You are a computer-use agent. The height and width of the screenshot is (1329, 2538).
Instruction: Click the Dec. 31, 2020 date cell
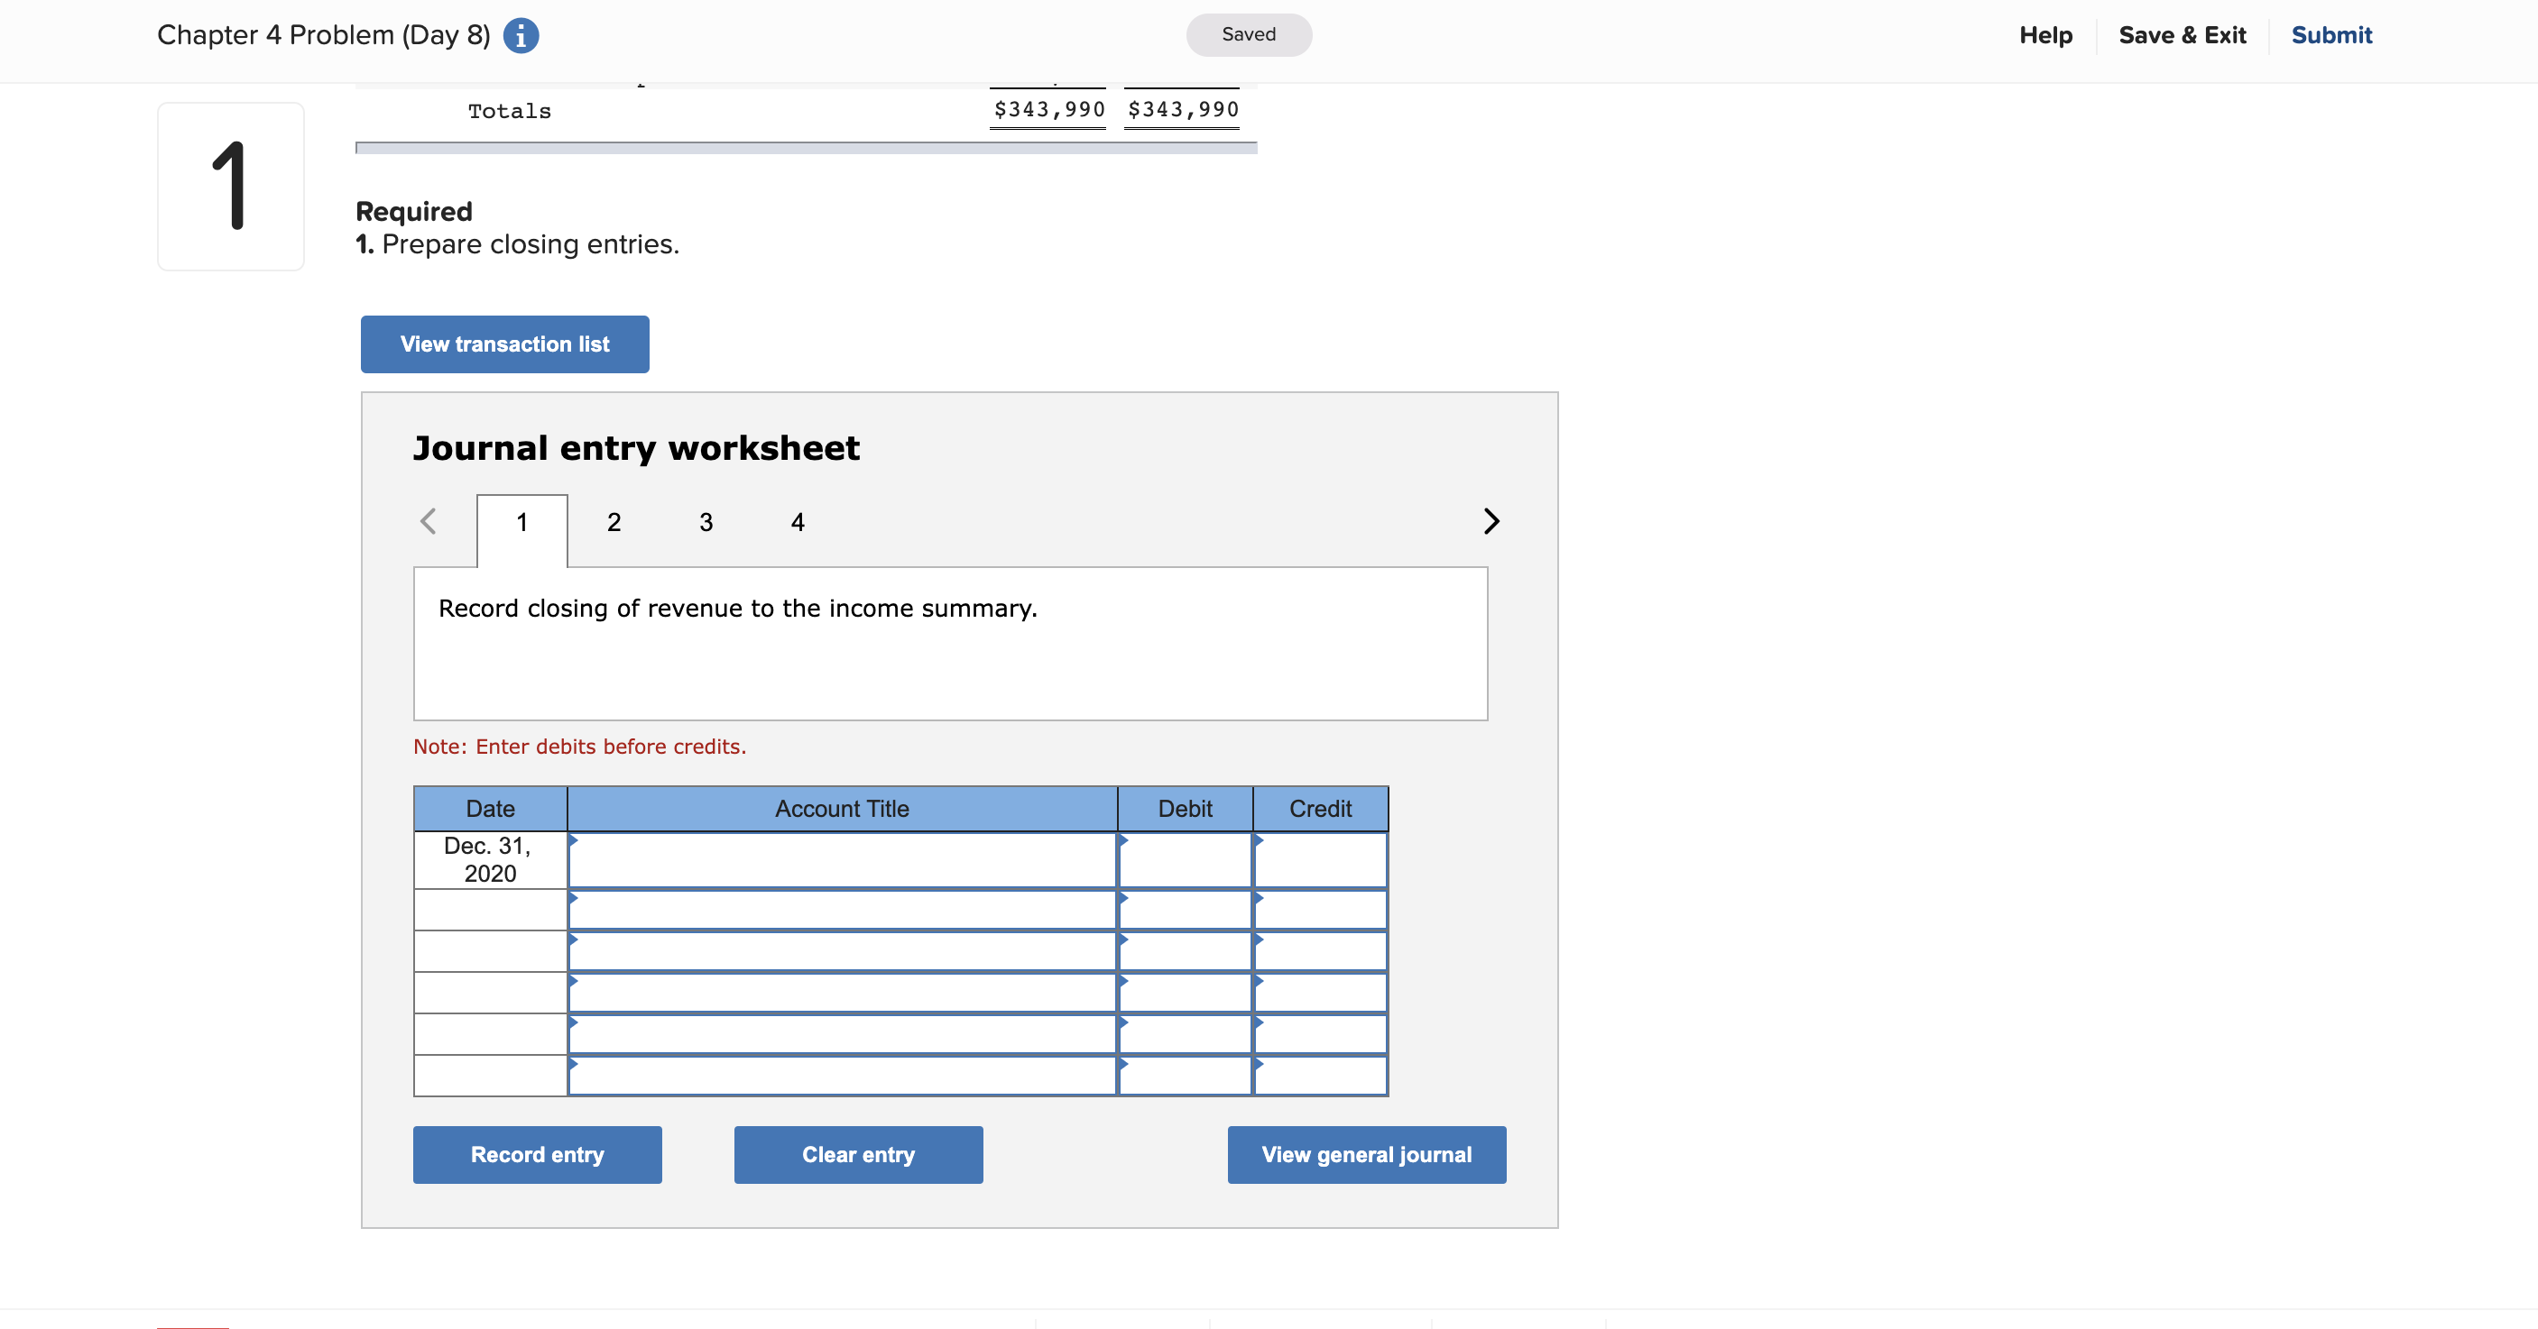tap(490, 859)
